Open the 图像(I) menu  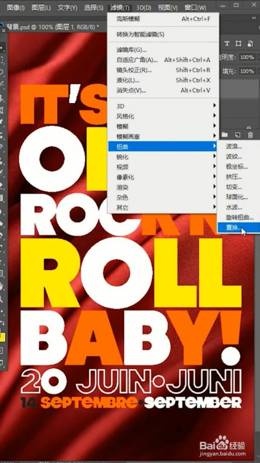click(16, 7)
